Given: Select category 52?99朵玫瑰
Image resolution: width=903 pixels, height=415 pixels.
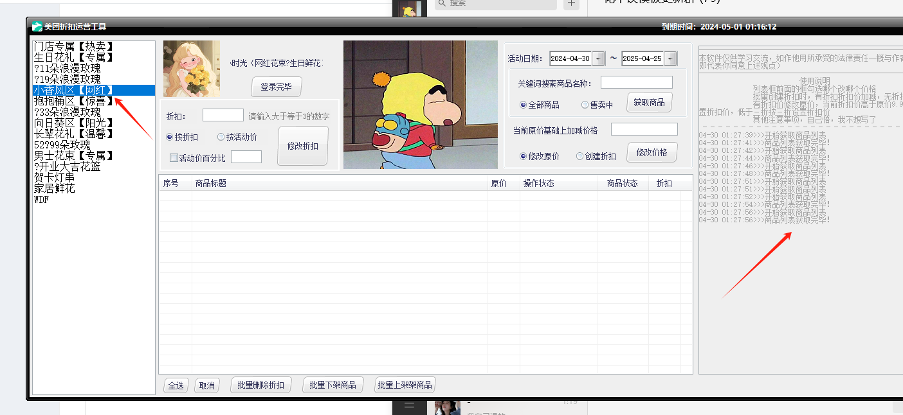Looking at the screenshot, I should coord(94,145).
